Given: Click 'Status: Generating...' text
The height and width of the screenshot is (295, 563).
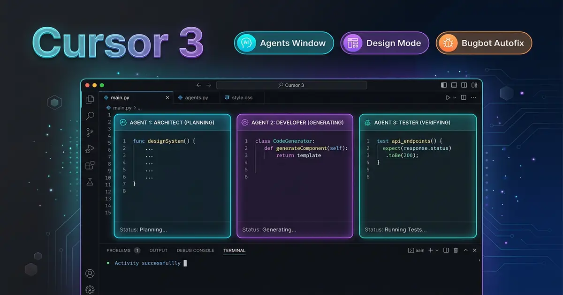Looking at the screenshot, I should tap(269, 230).
